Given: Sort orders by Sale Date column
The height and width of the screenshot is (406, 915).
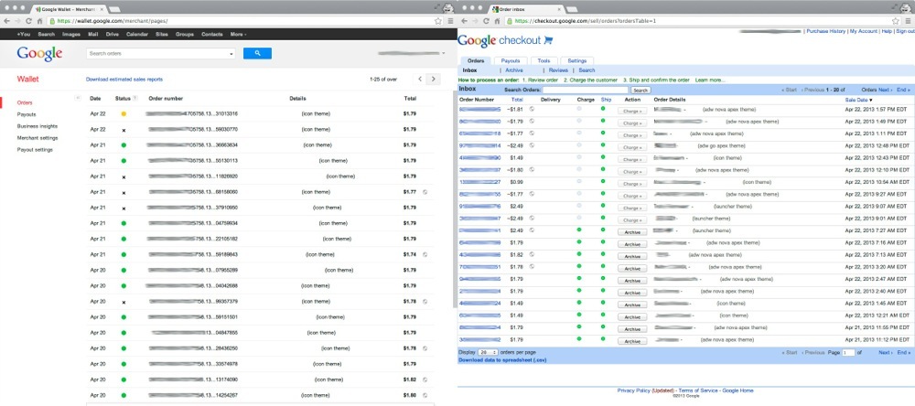Looking at the screenshot, I should point(858,100).
